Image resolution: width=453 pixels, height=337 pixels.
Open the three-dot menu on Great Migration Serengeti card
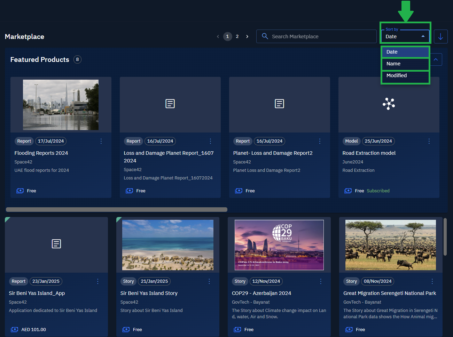[432, 281]
